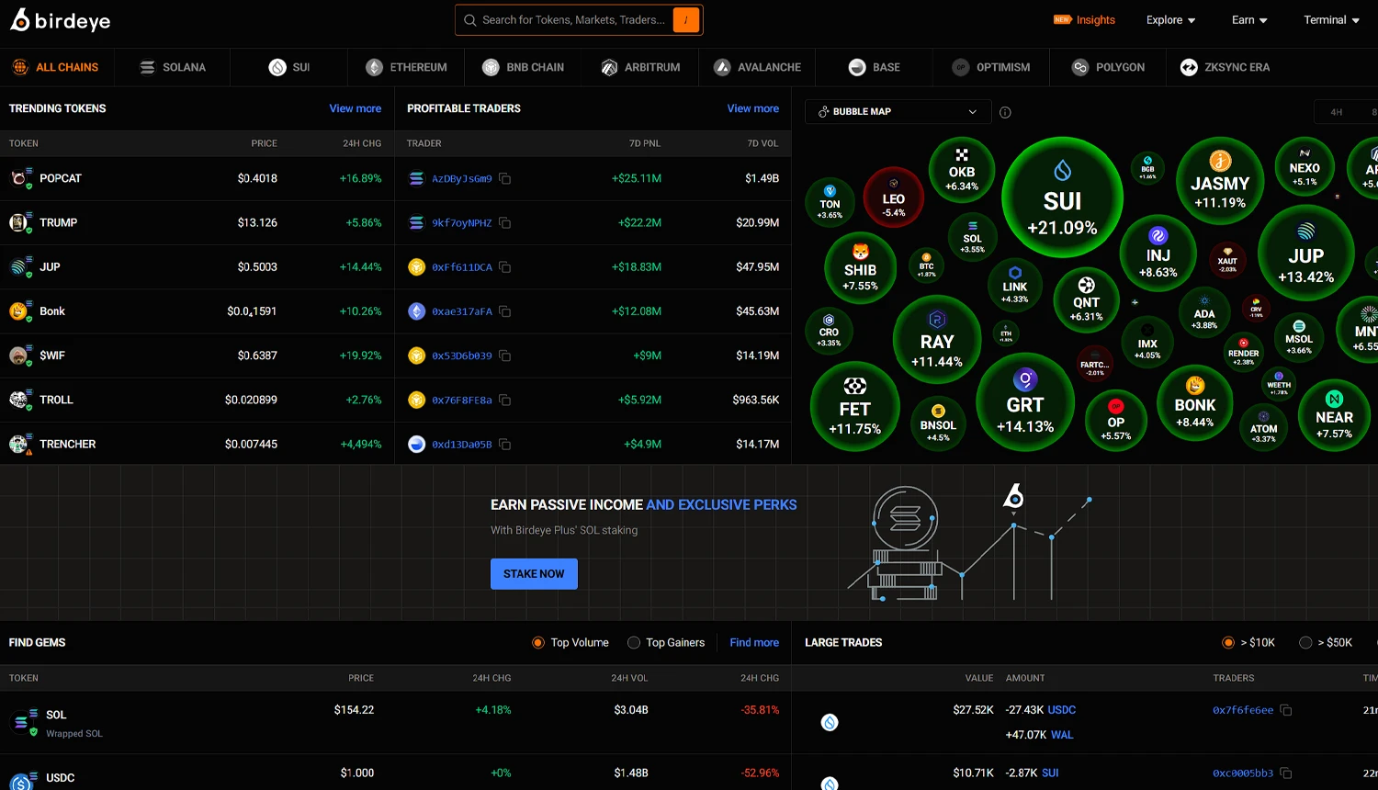Click the JASMY bubble
Image resolution: width=1378 pixels, height=790 pixels.
(1220, 181)
